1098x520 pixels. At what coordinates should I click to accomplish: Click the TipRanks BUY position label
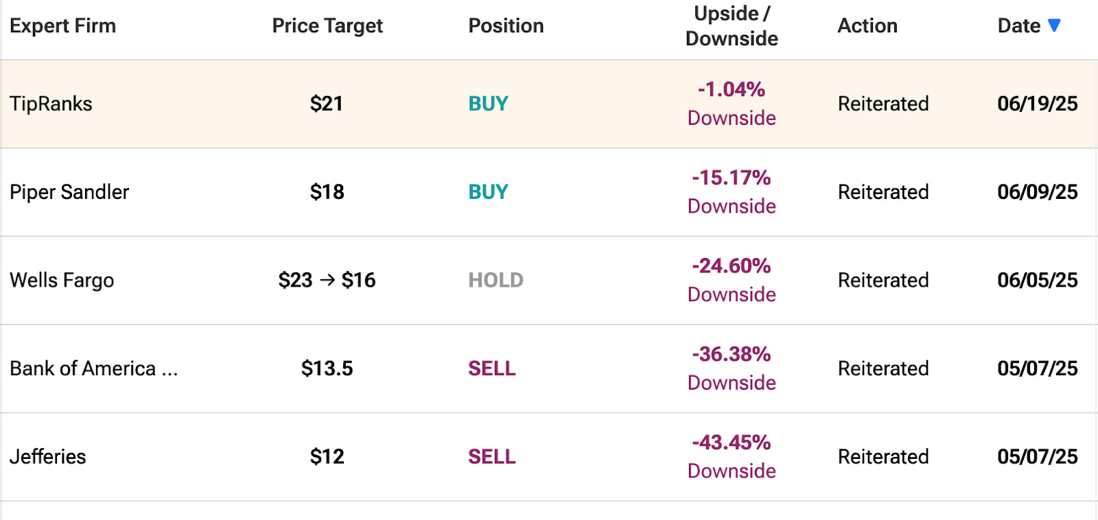[488, 104]
